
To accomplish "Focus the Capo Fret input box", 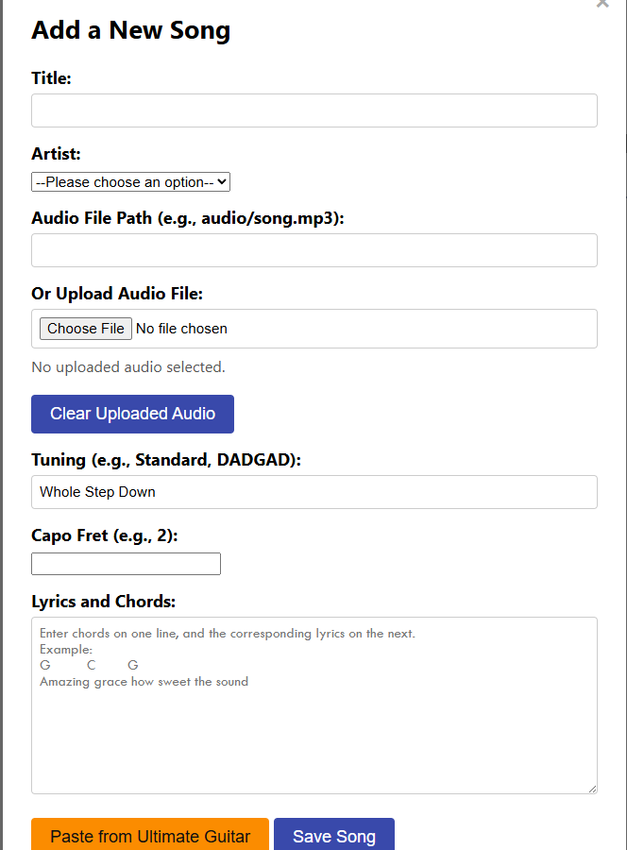I will pos(126,563).
